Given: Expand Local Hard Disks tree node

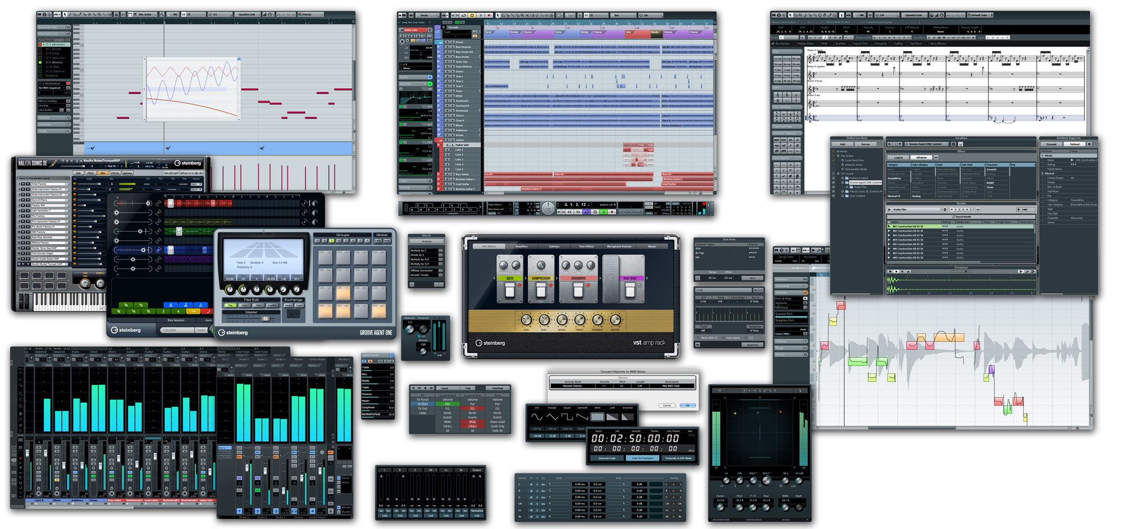Looking at the screenshot, I should point(843,160).
